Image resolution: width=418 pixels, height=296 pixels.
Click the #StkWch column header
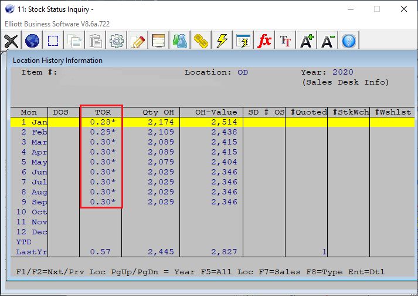pos(351,112)
